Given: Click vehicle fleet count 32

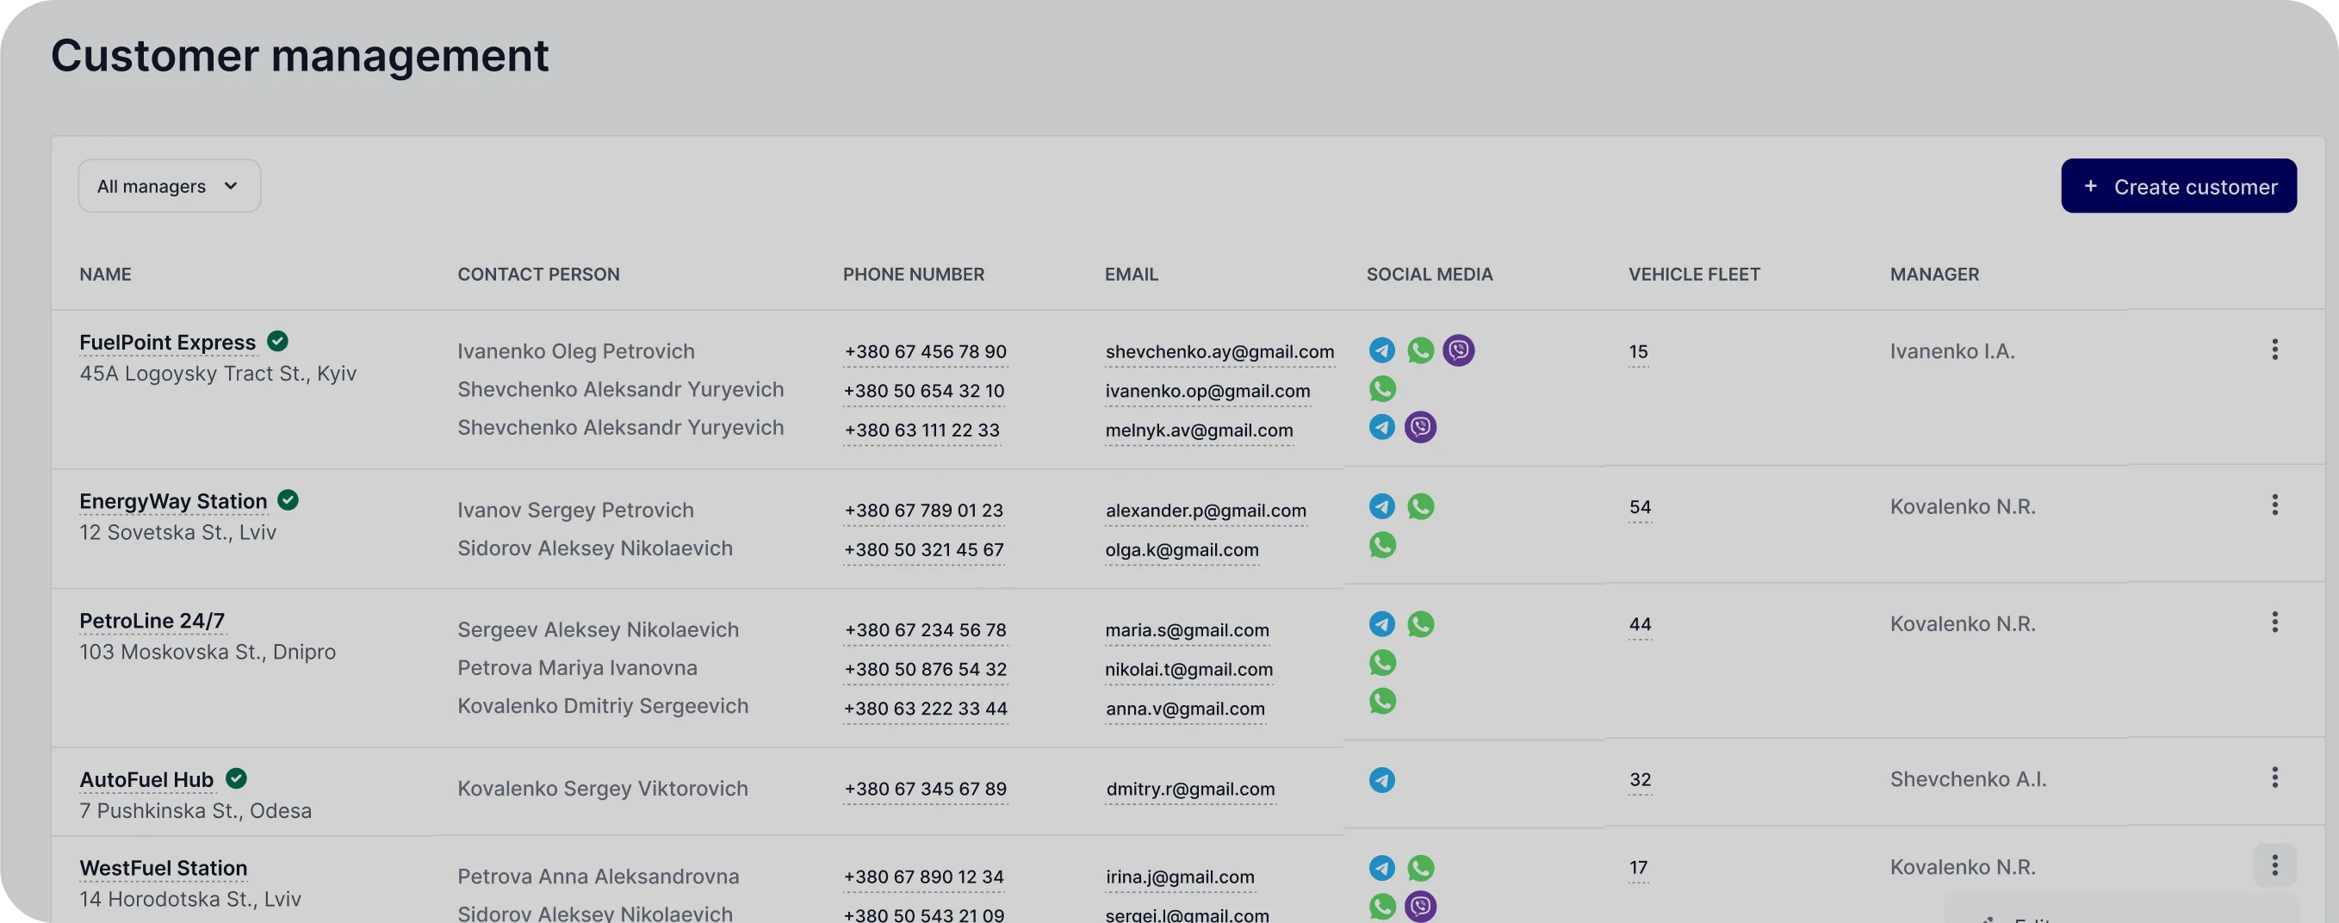Looking at the screenshot, I should 1640,779.
